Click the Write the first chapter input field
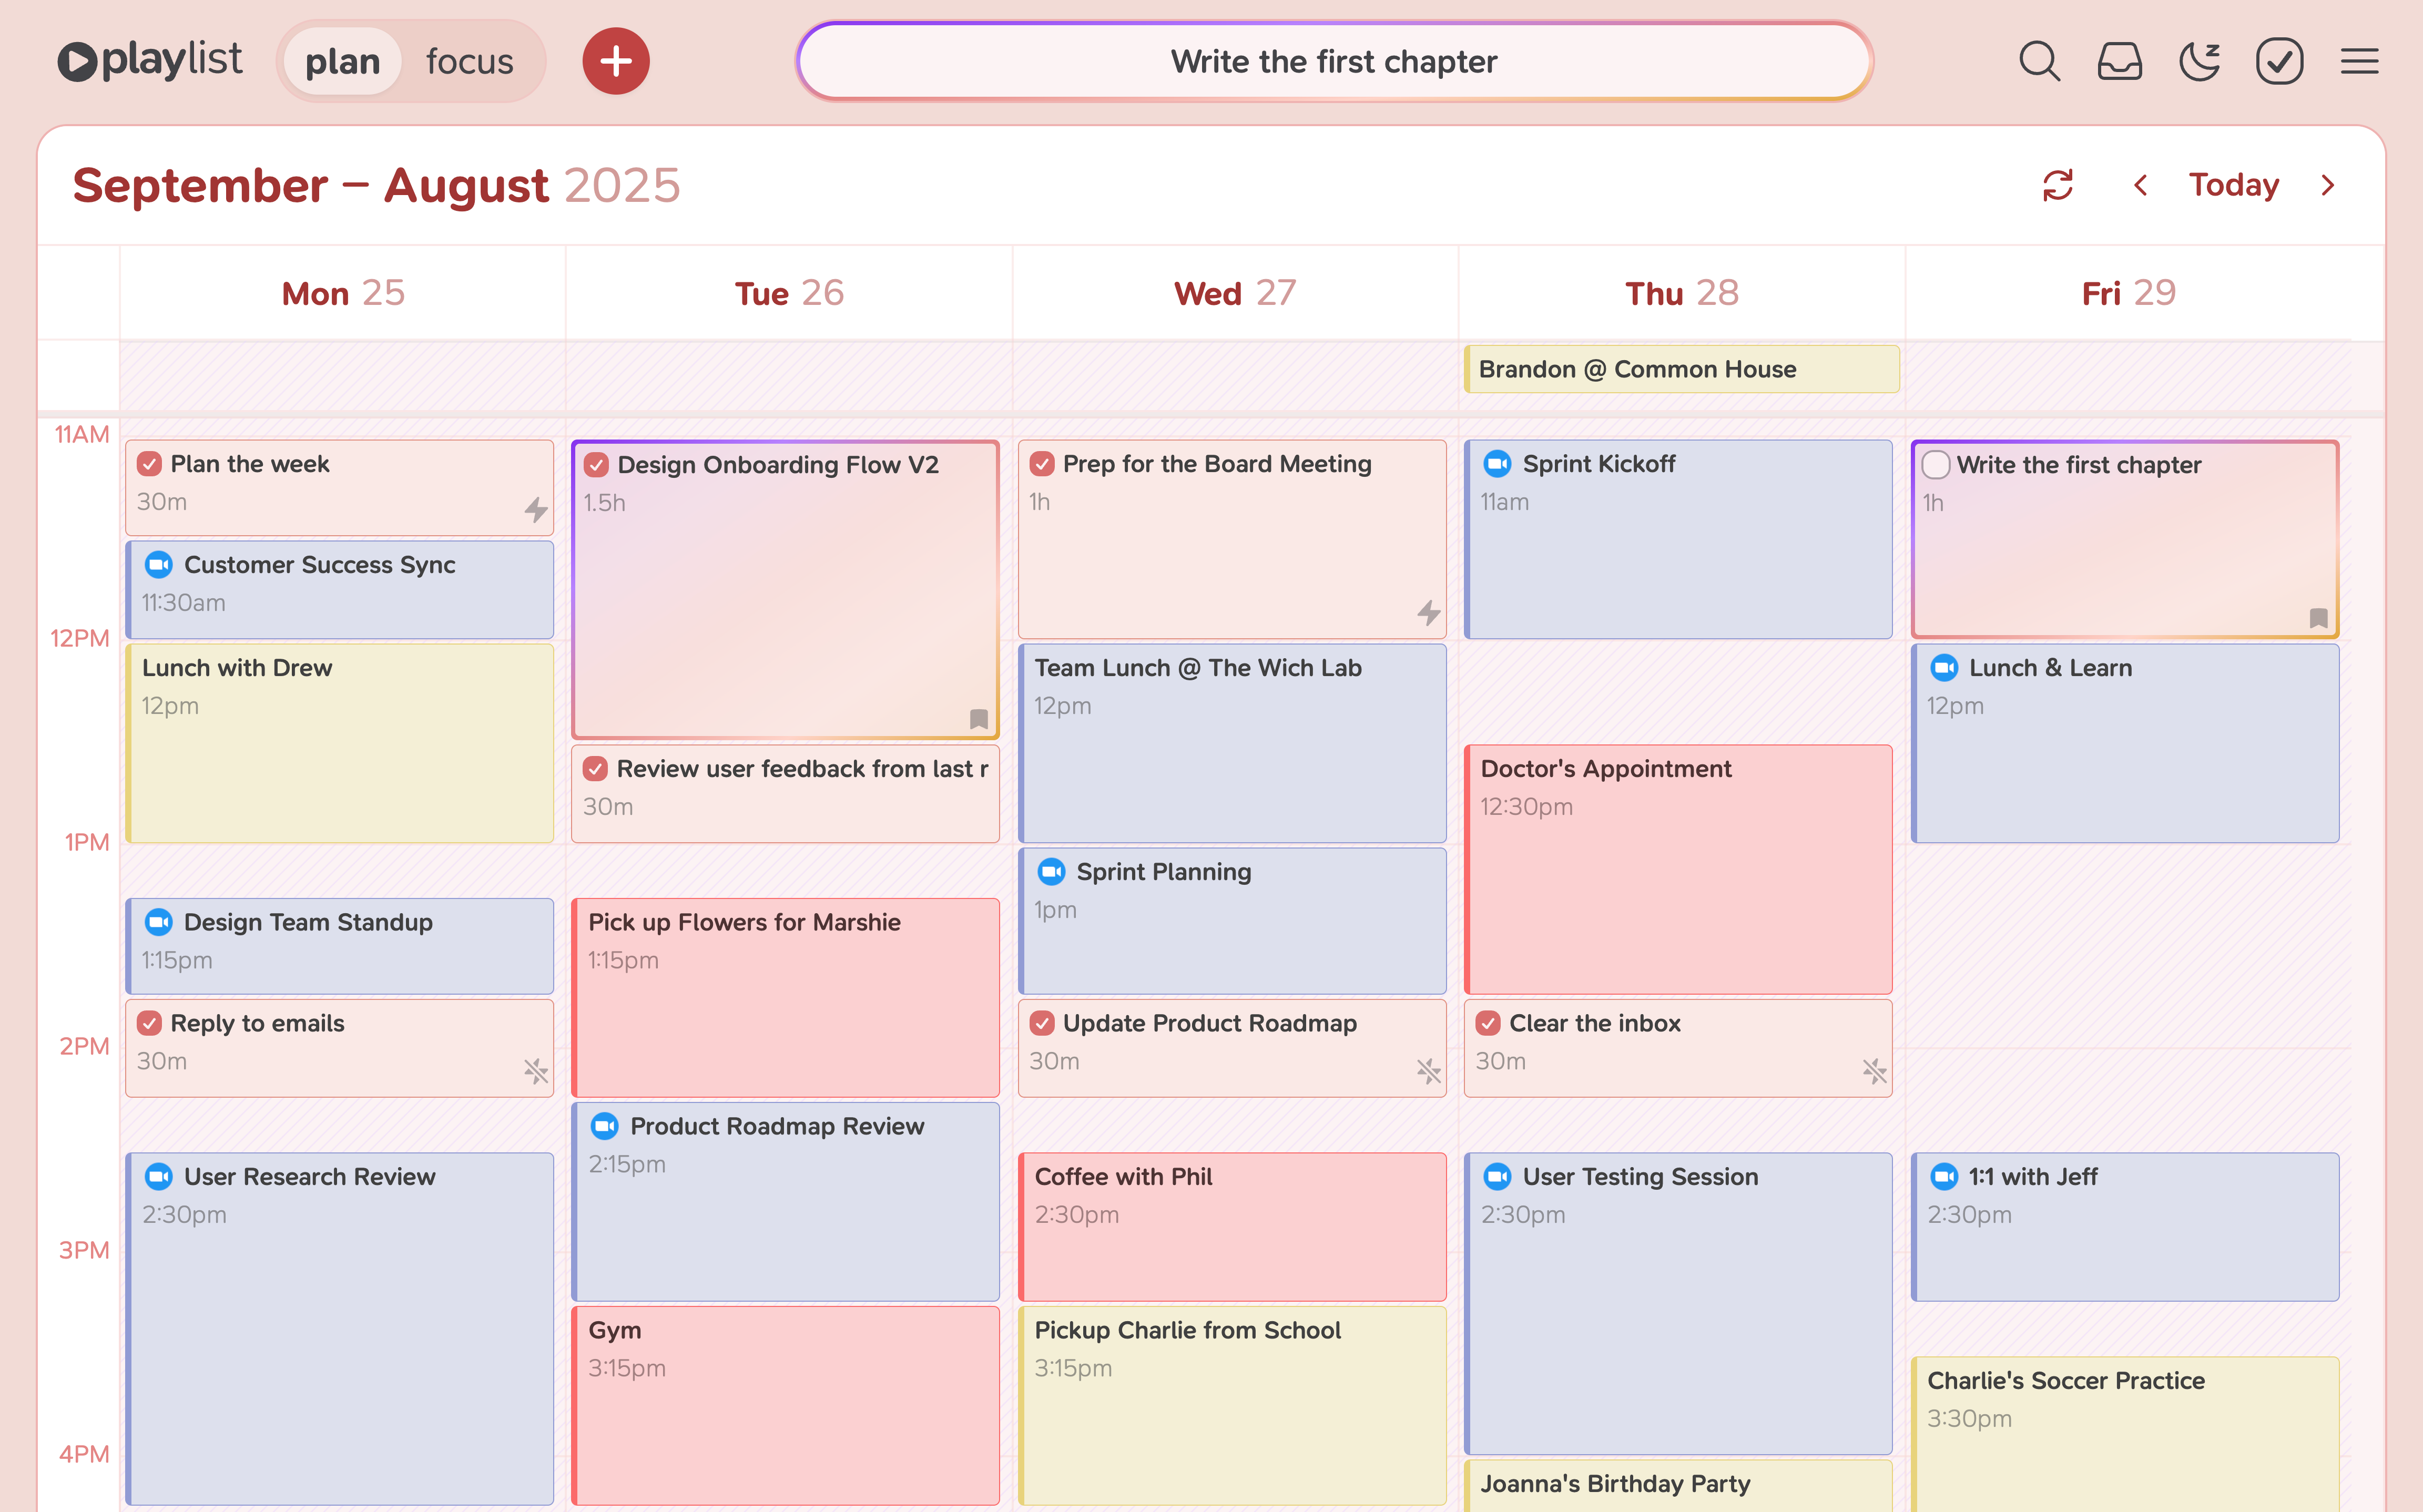This screenshot has height=1512, width=2423. pyautogui.click(x=1334, y=61)
